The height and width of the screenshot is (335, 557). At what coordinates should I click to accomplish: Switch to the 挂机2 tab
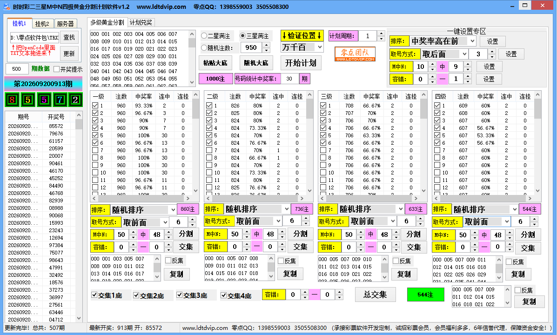(42, 24)
